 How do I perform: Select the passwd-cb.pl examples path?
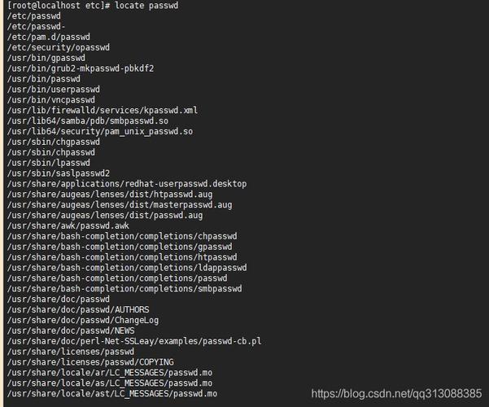click(134, 341)
